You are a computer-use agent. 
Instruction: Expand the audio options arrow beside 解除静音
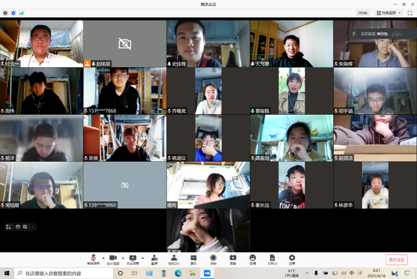point(103,258)
